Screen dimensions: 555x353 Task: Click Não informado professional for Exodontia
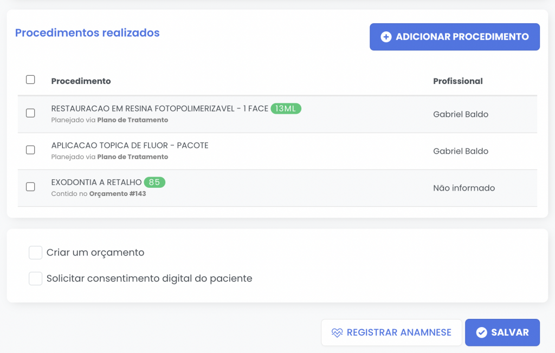pyautogui.click(x=464, y=188)
